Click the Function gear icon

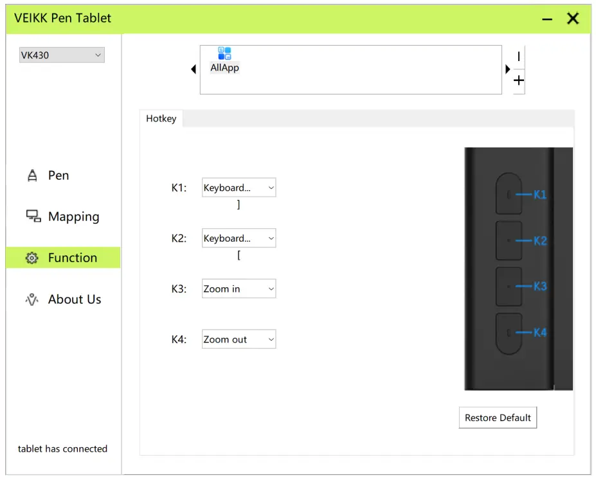pyautogui.click(x=31, y=258)
